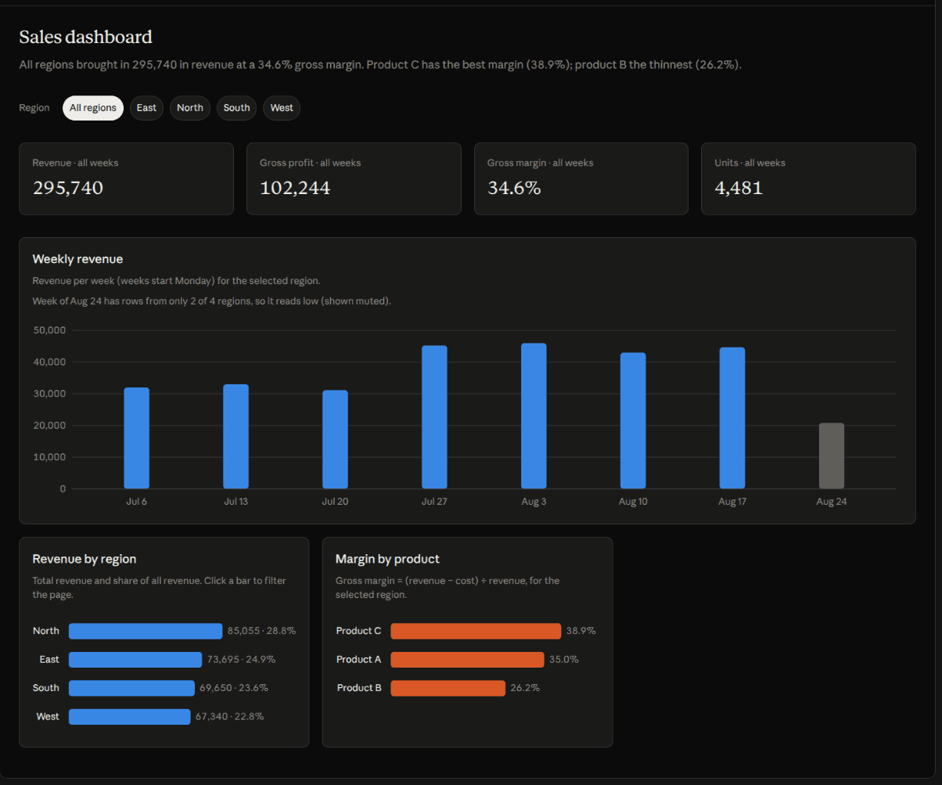Click the Product A margin bar
The image size is (942, 785).
tap(467, 660)
